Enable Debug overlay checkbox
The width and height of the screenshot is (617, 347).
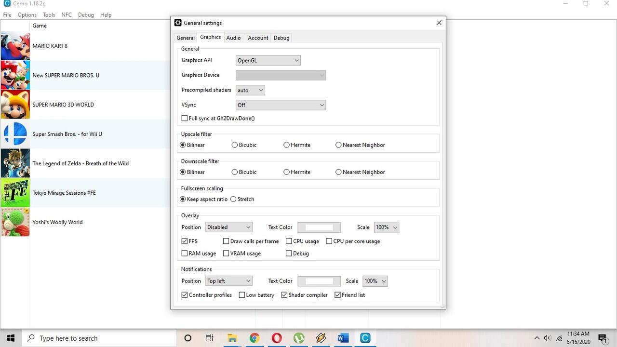pyautogui.click(x=297, y=253)
